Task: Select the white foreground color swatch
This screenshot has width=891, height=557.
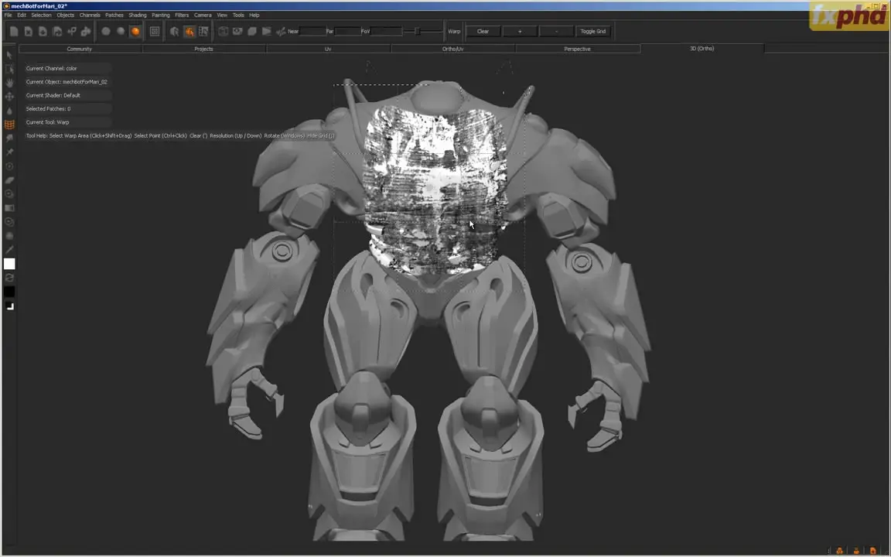Action: point(9,265)
